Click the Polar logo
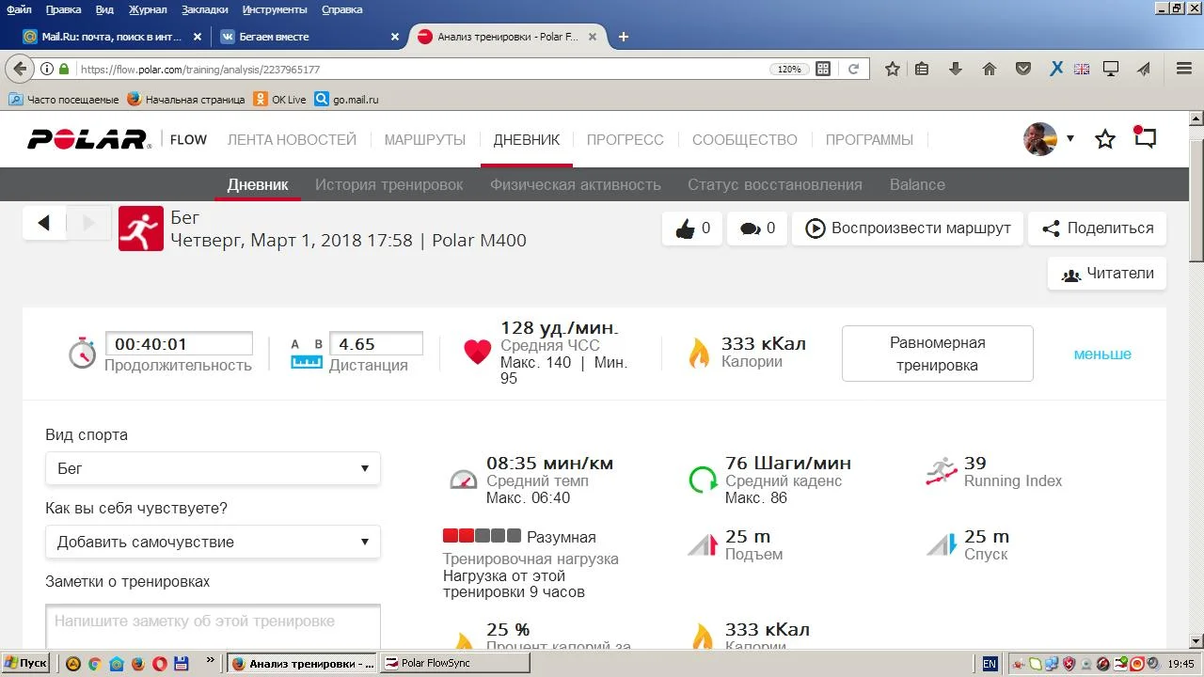The image size is (1204, 677). pyautogui.click(x=88, y=139)
